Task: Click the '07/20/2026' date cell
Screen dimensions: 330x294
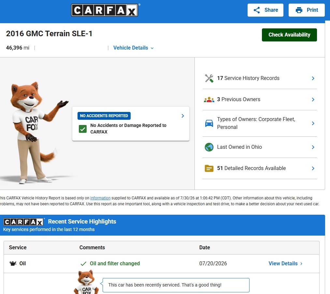Action: tap(213, 263)
